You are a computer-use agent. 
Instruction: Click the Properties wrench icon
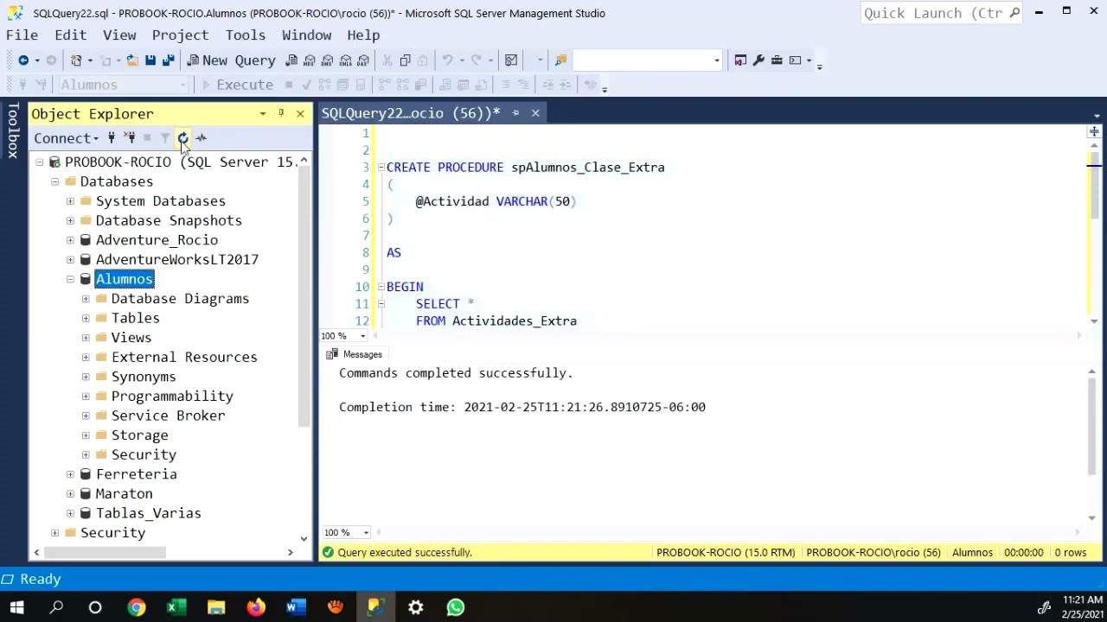pos(758,60)
